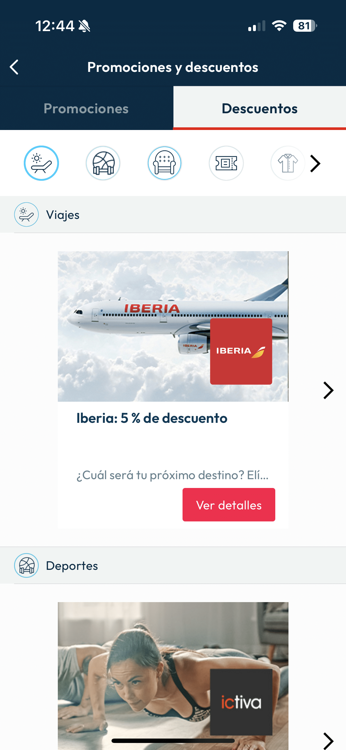346x750 pixels.
Task: Tap the red Iberia logo badge
Action: 241,351
